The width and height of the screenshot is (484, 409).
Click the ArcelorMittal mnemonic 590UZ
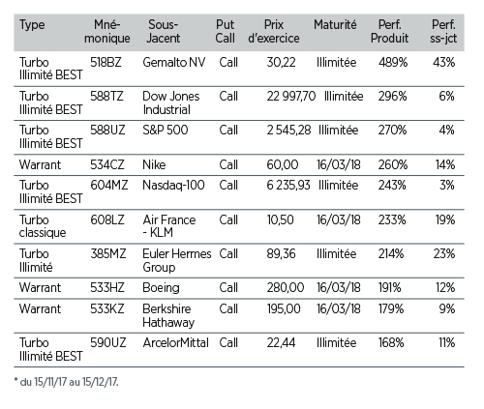coord(108,342)
